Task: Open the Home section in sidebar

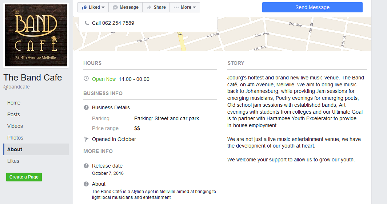Action: 14,103
